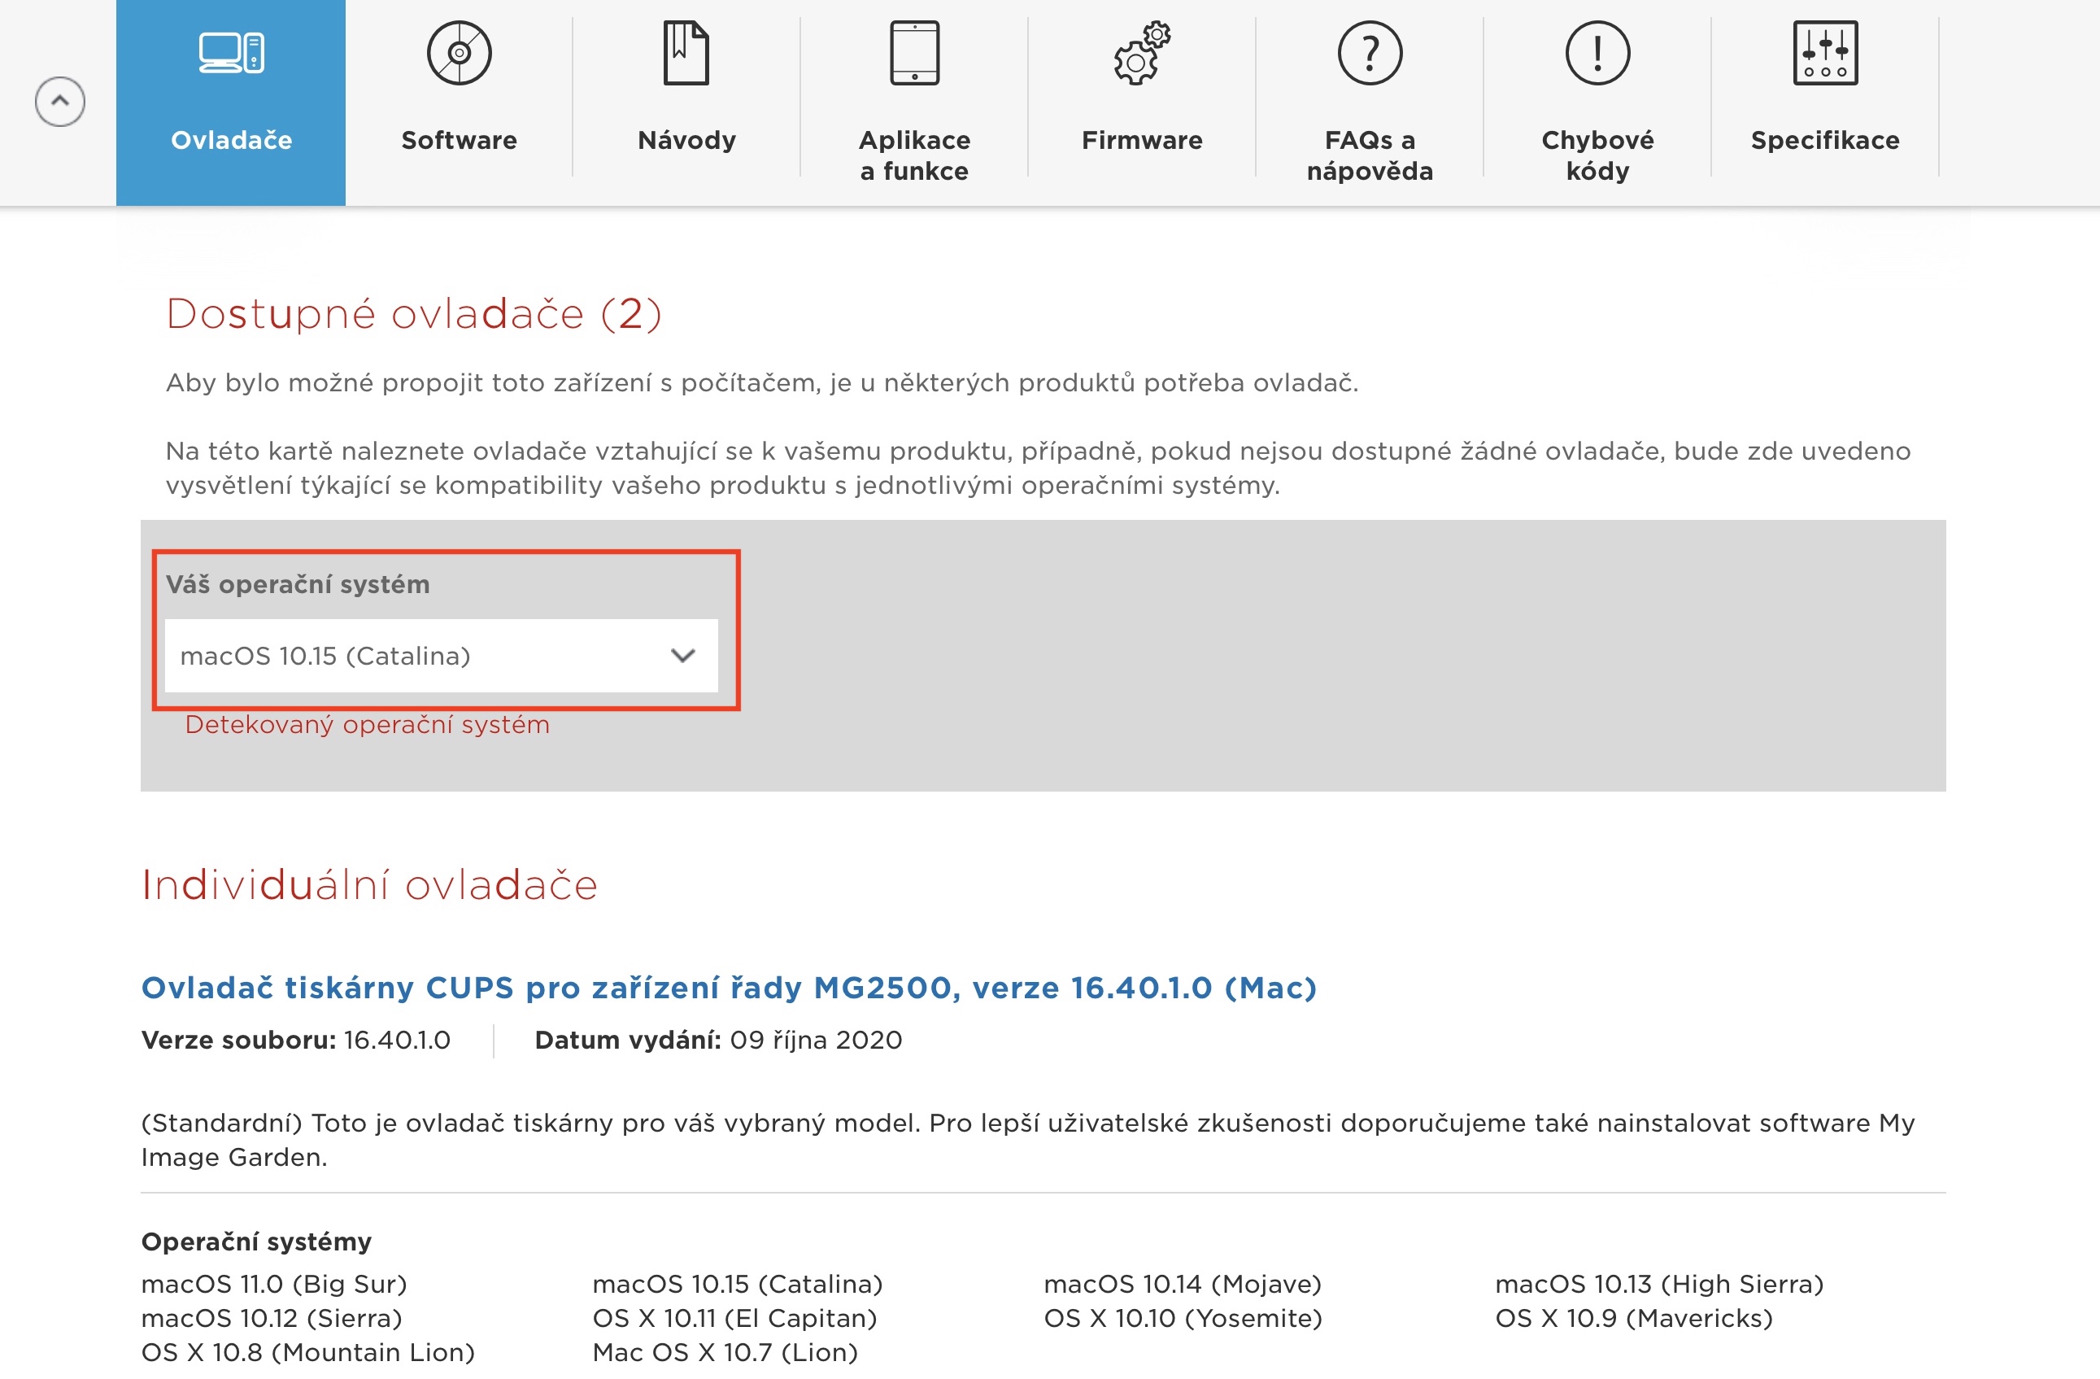Click the Software disc icon

[459, 53]
